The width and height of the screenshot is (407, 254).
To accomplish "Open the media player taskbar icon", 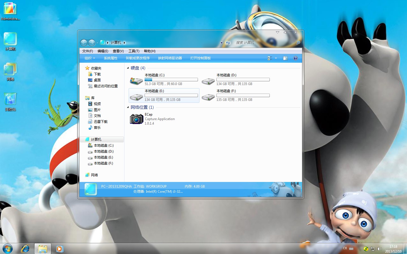I will [59, 249].
